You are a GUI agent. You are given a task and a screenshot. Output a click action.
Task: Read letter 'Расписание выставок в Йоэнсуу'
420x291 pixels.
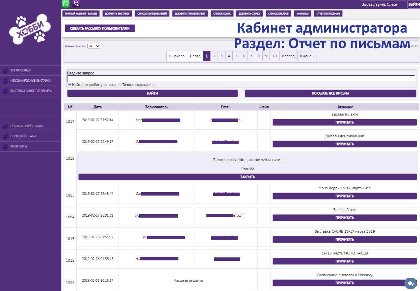point(345,283)
